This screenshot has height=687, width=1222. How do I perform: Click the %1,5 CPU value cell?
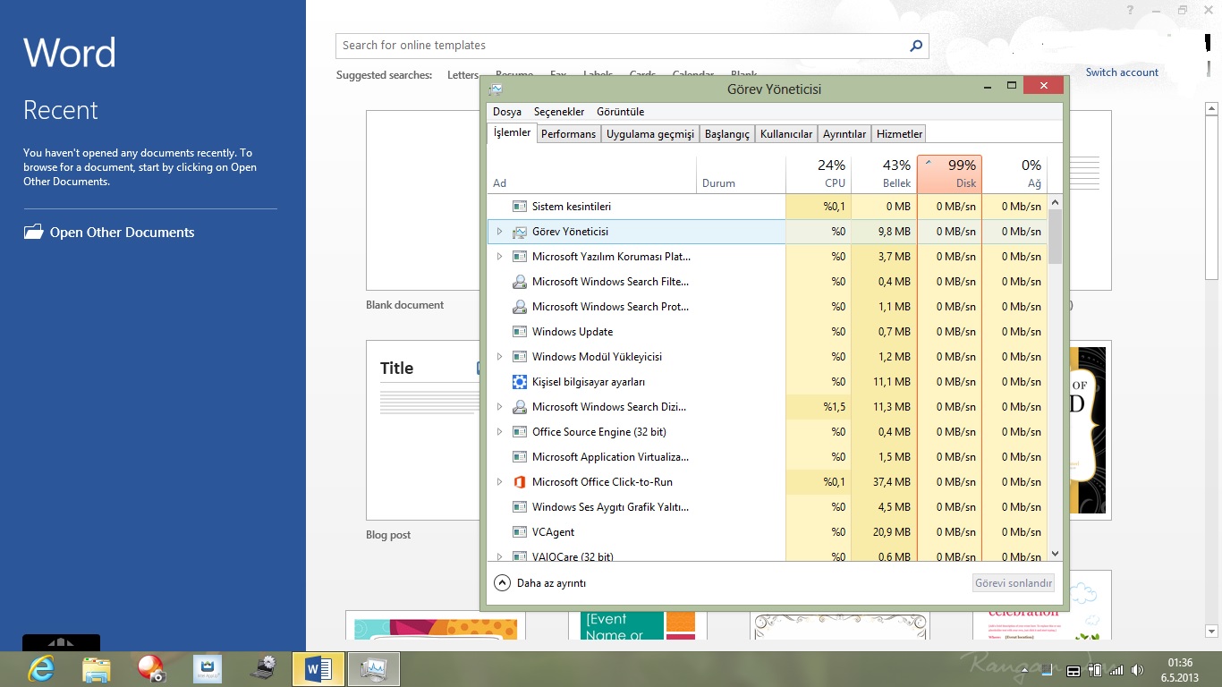coord(818,407)
